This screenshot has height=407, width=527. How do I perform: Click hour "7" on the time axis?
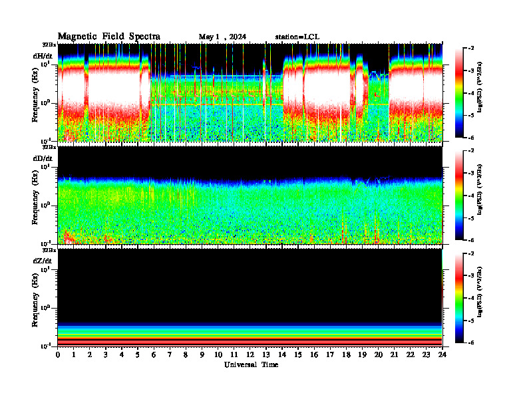(x=170, y=354)
